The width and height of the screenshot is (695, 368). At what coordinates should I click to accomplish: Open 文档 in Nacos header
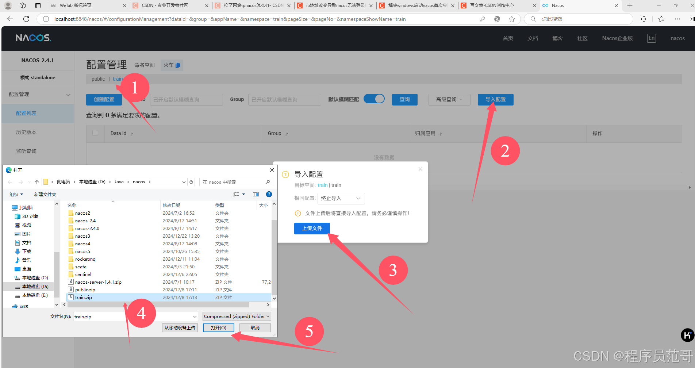point(533,38)
